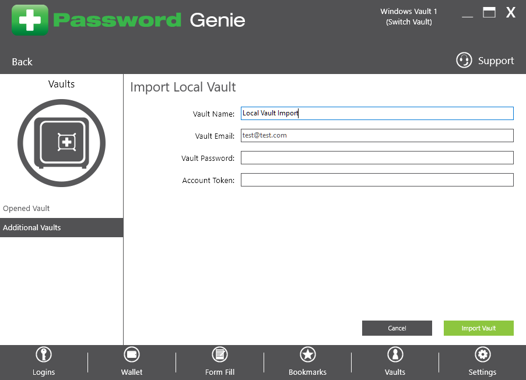Open the Logins key icon

44,354
